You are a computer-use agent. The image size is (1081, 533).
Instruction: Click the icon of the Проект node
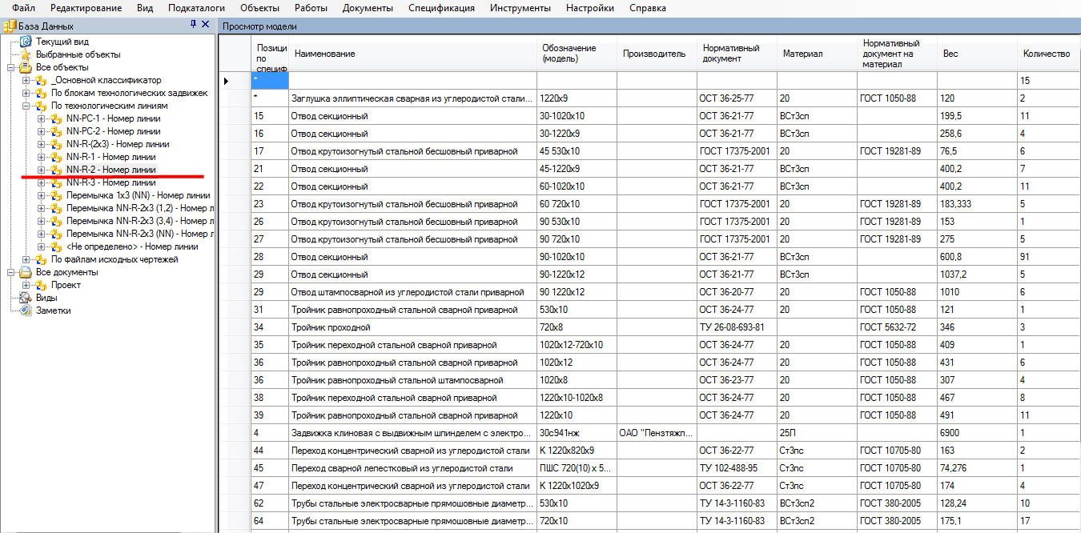click(x=41, y=285)
